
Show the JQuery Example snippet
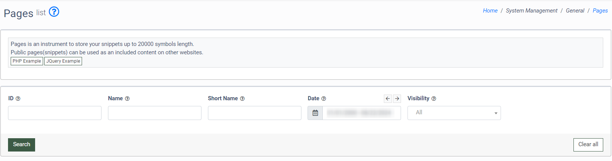63,61
